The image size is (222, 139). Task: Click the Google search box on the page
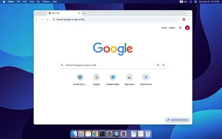pyautogui.click(x=113, y=65)
